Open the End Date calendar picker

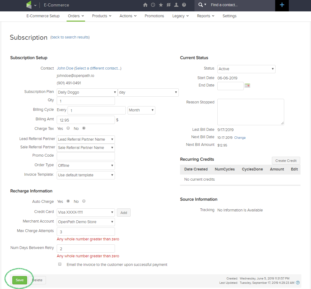pos(247,86)
